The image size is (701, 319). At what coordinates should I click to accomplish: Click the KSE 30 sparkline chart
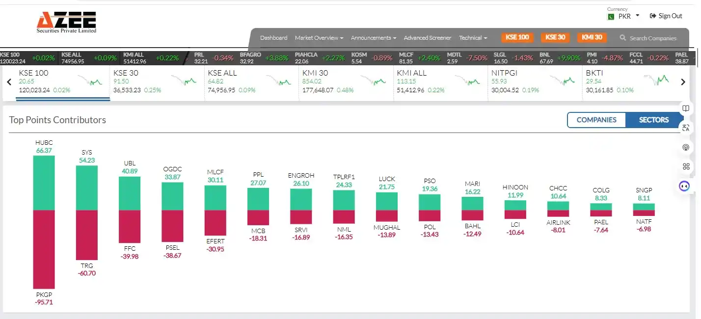click(x=184, y=80)
